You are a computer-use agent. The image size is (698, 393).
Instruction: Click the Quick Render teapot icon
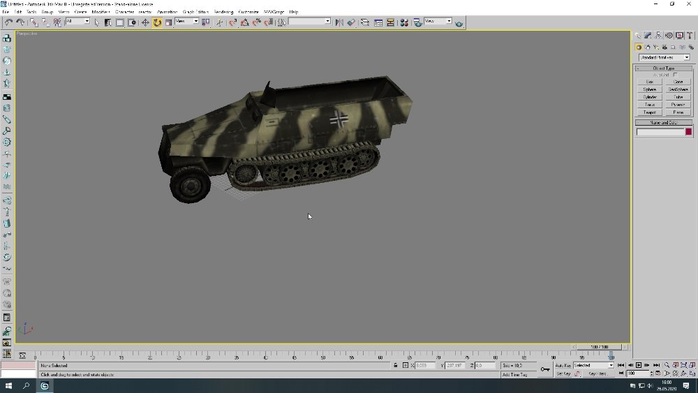tap(459, 23)
